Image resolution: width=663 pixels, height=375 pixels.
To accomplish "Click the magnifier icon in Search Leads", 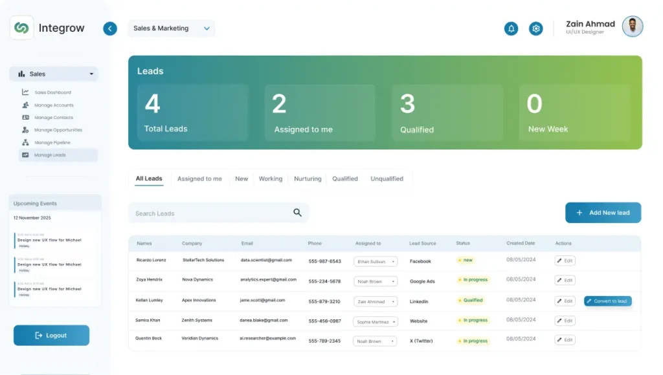I will pyautogui.click(x=297, y=213).
